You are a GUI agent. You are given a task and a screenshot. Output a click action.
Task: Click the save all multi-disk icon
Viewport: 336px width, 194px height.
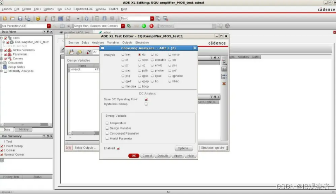click(x=28, y=19)
